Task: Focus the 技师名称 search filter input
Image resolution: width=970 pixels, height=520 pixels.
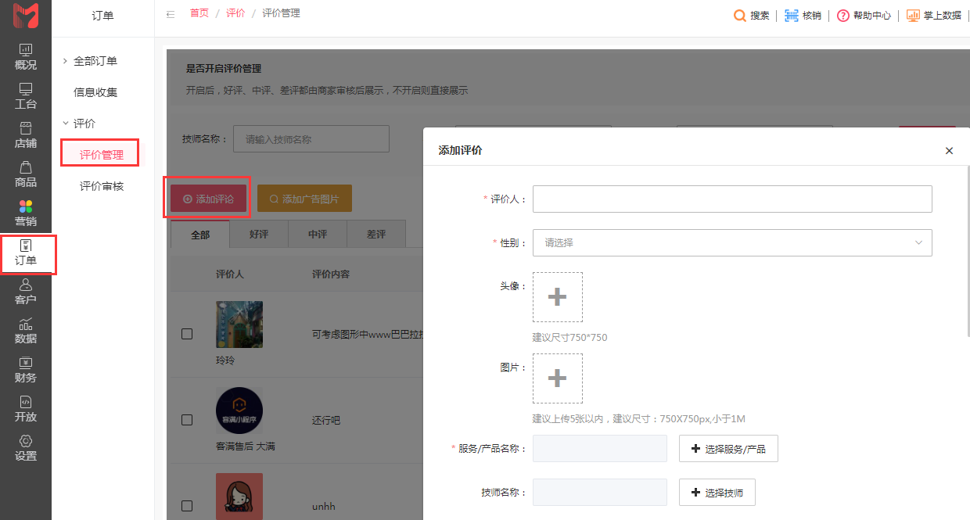Action: coord(311,139)
